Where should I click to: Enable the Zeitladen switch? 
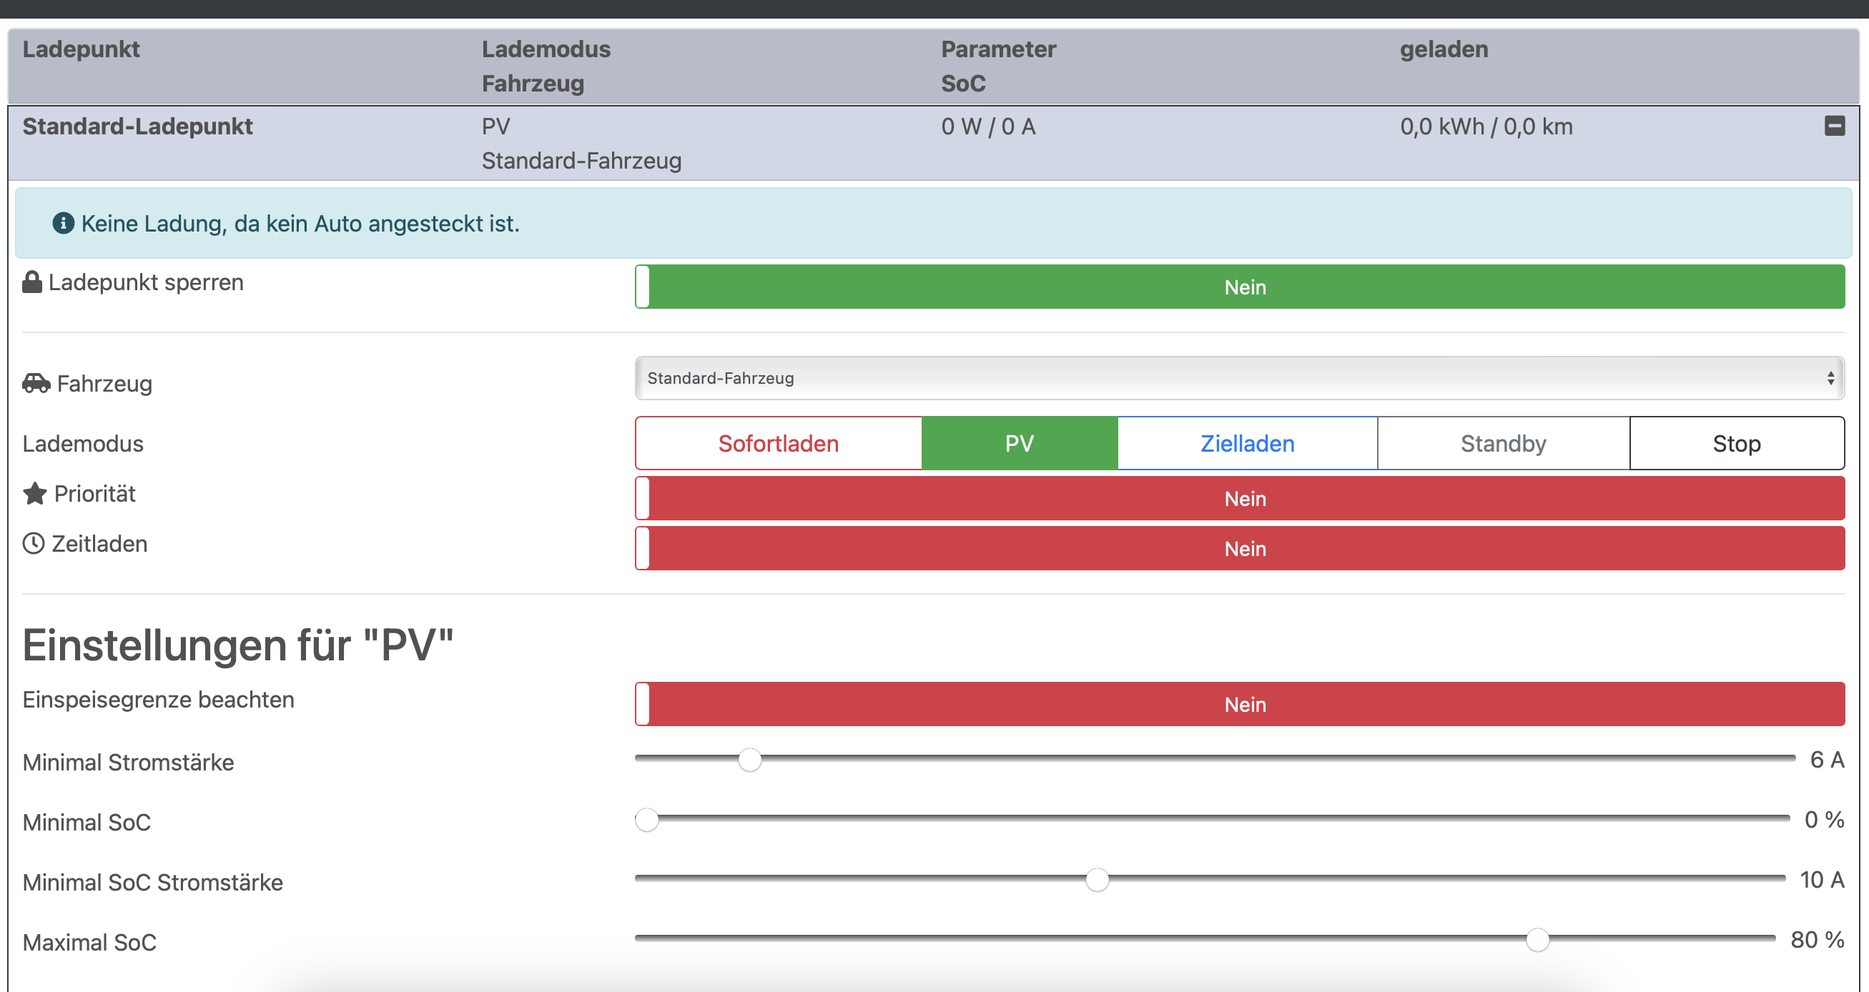(1239, 549)
